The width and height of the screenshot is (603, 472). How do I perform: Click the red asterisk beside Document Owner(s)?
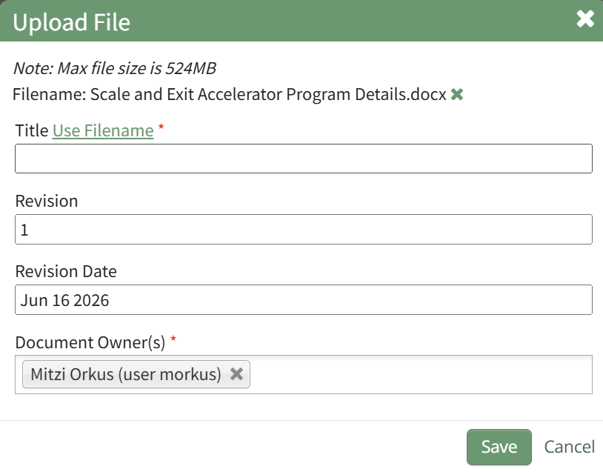(x=173, y=339)
